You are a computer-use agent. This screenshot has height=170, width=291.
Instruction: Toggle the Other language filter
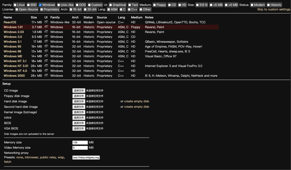coord(141,9)
